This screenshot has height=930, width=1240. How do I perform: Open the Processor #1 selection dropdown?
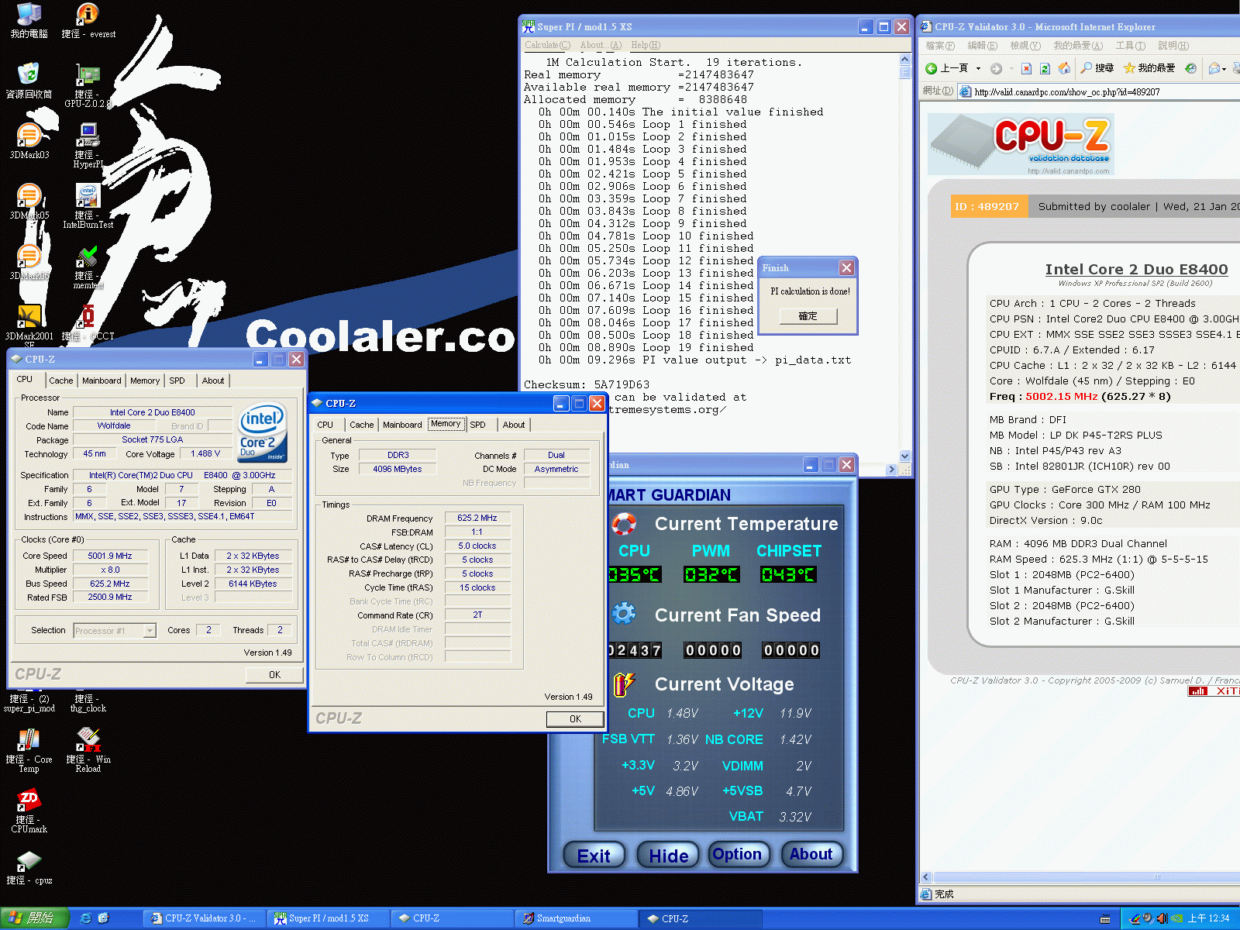[150, 631]
